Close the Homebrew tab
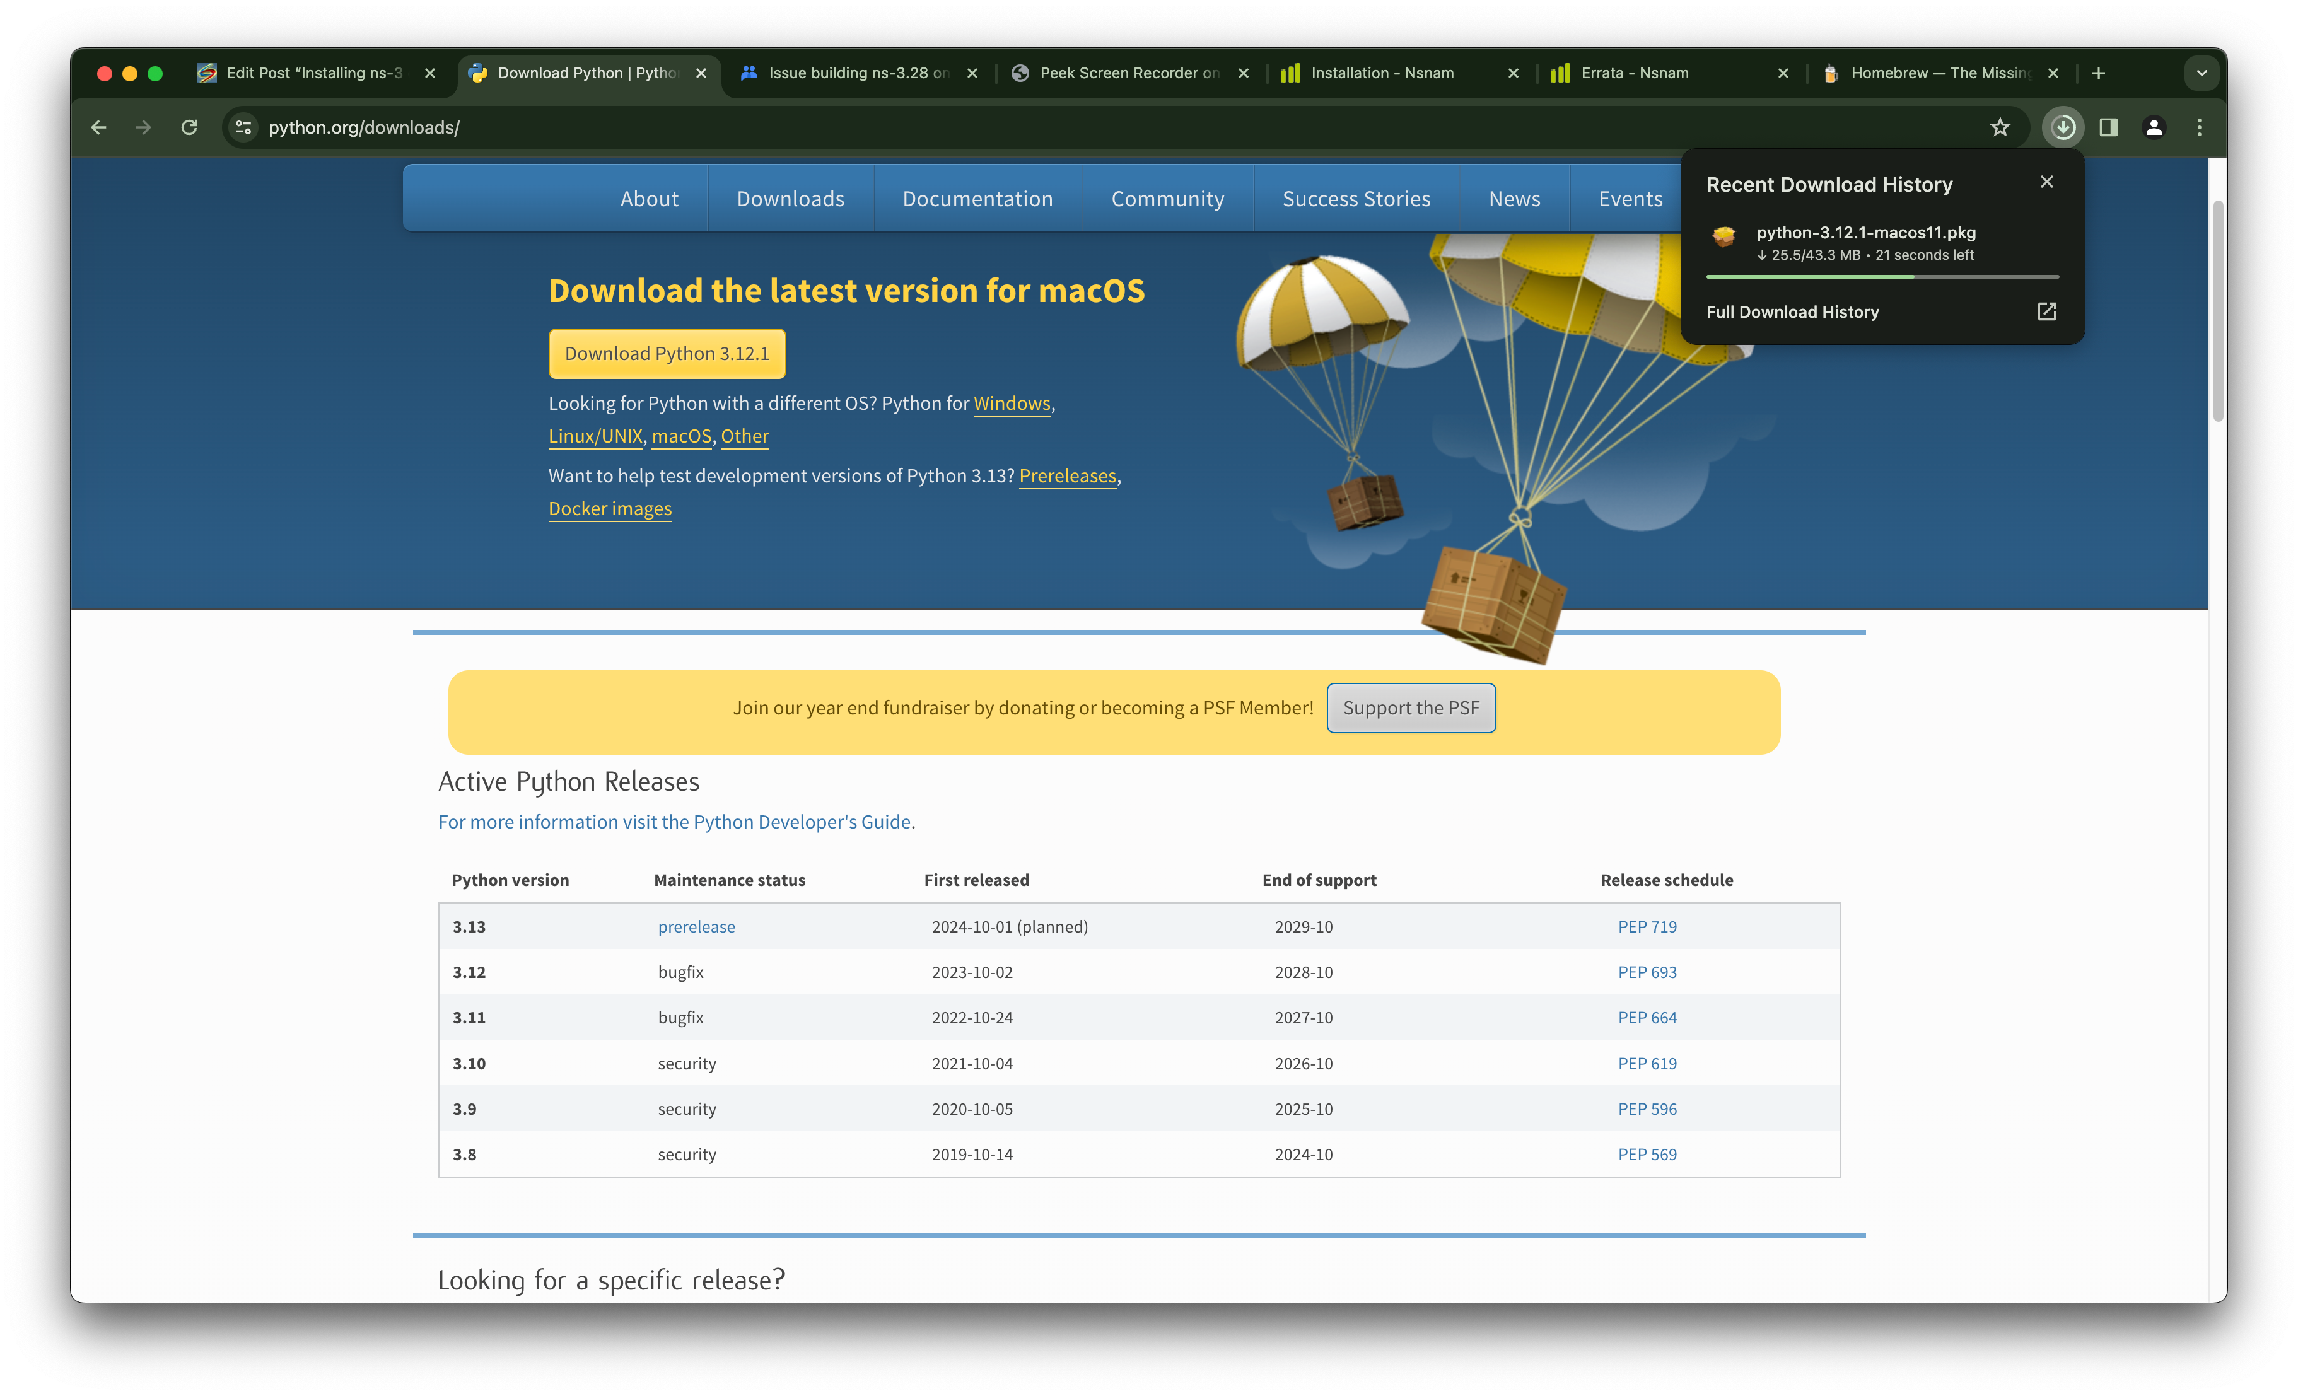 tap(2053, 73)
